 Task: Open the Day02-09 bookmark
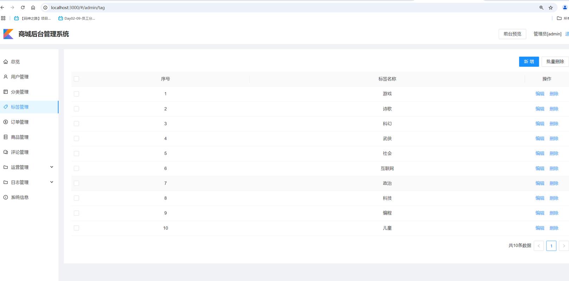[x=77, y=18]
